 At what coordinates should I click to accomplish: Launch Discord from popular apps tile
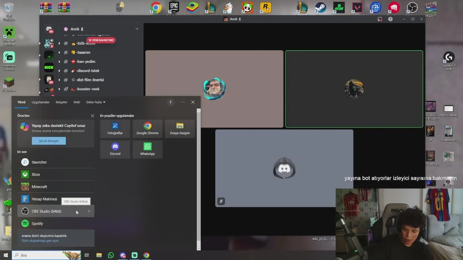(115, 149)
